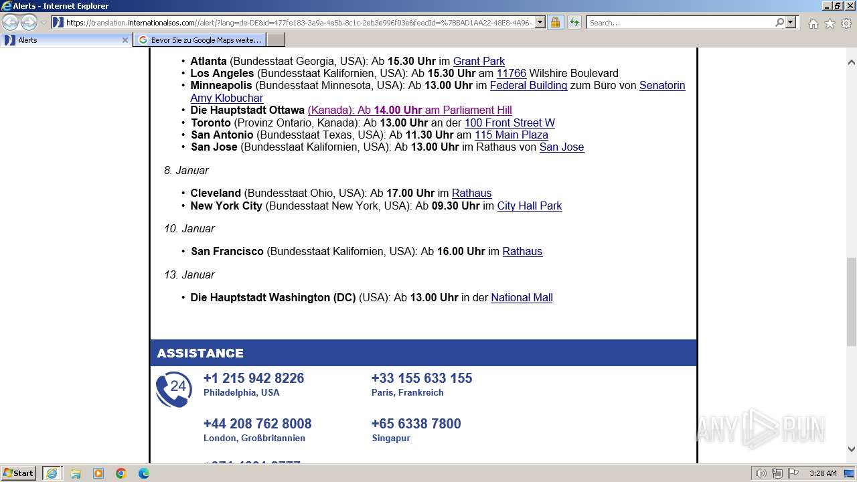Viewport: 857px width, 482px height.
Task: Click the scrollbar down arrow
Action: coord(852,449)
